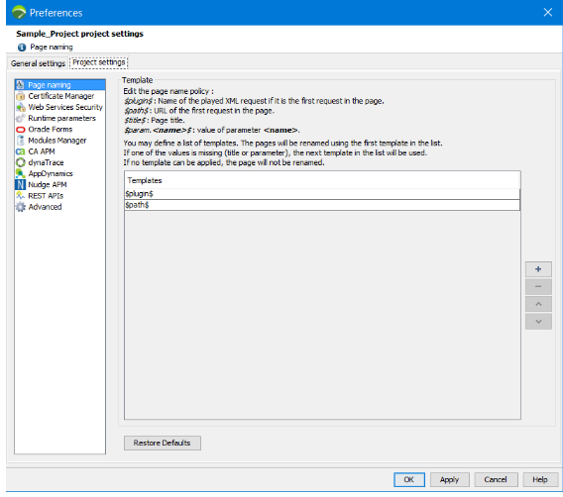Select the dynaTrace icon

click(x=21, y=162)
